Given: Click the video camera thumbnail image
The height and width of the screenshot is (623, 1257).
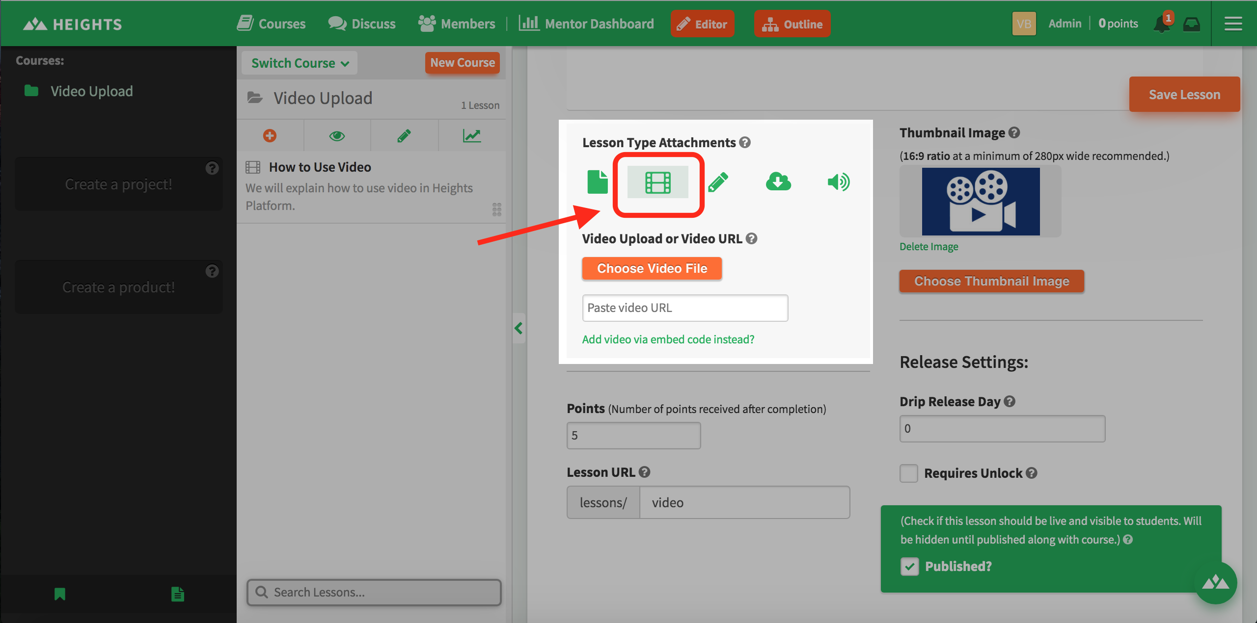Looking at the screenshot, I should tap(981, 201).
